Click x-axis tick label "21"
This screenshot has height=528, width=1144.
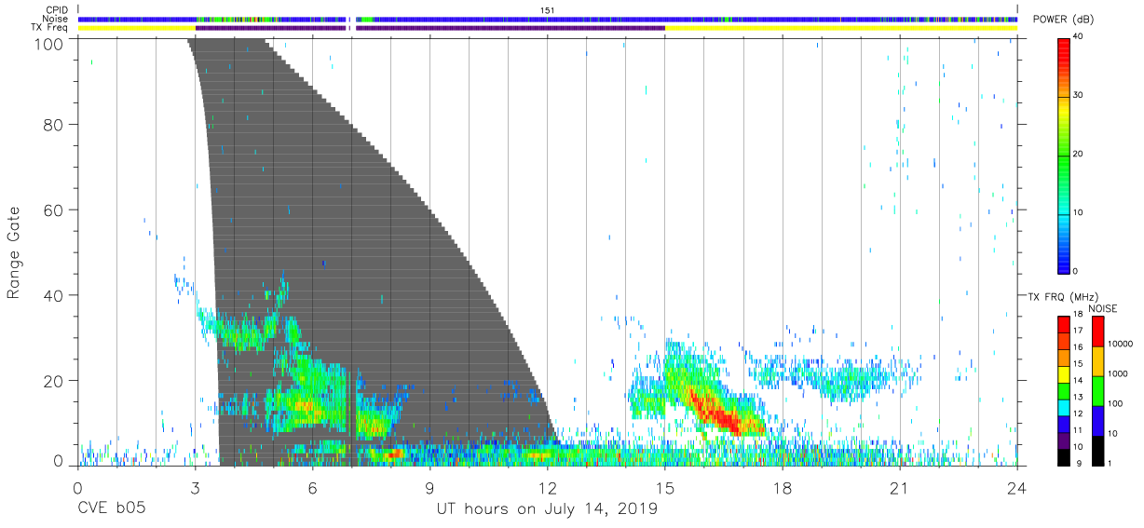(899, 486)
